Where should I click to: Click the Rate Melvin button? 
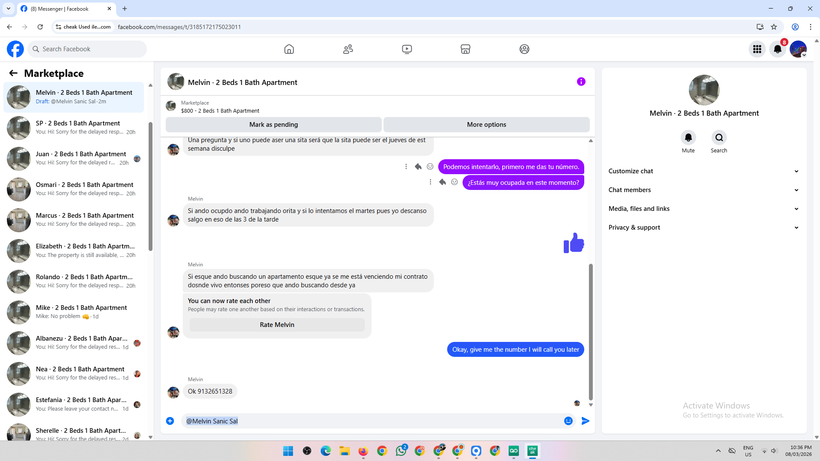tap(277, 325)
